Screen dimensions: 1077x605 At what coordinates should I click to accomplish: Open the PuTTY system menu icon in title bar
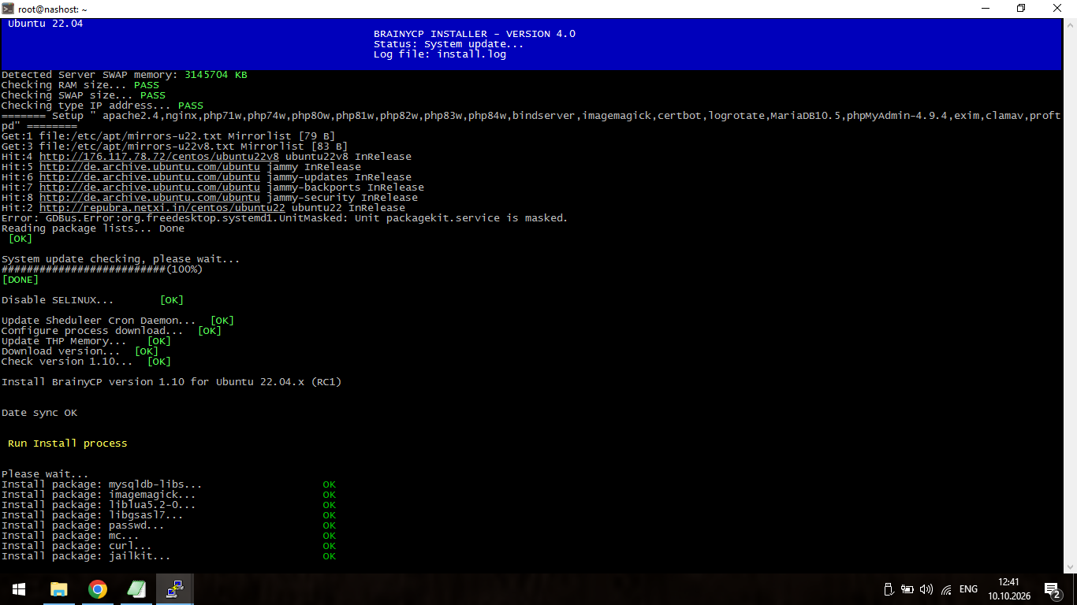pyautogui.click(x=8, y=9)
